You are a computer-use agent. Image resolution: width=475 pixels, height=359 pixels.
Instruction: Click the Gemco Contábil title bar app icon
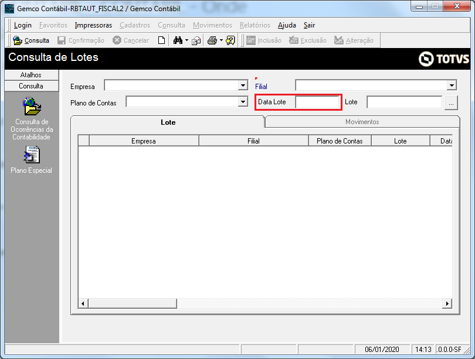coord(9,8)
